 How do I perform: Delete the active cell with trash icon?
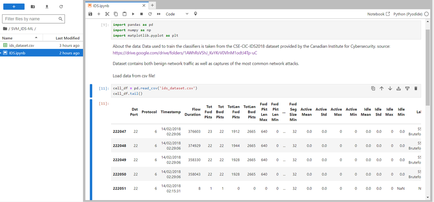tap(416, 88)
